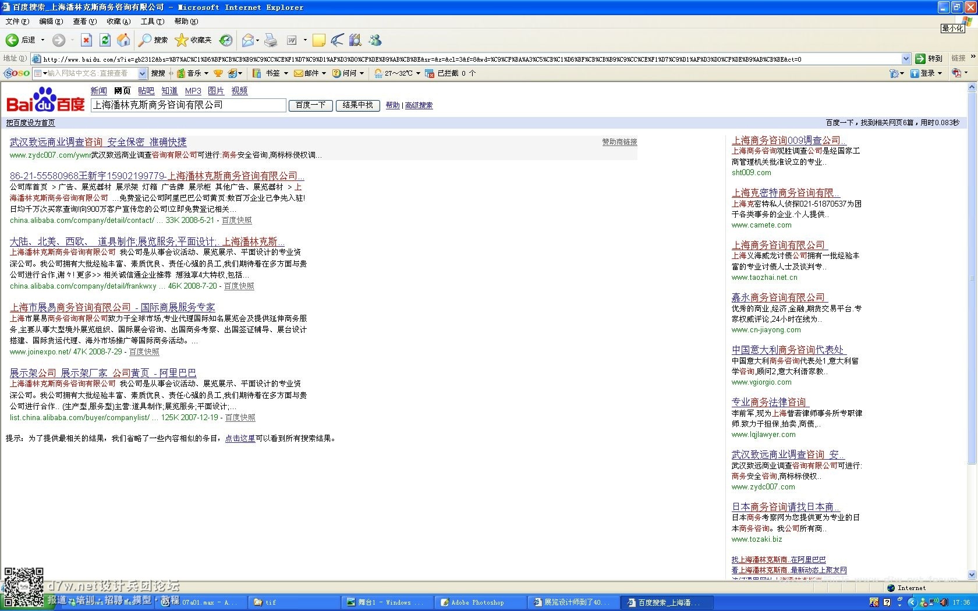Click the trophy icon in Soso toolbar
This screenshot has width=978, height=611.
pos(218,73)
